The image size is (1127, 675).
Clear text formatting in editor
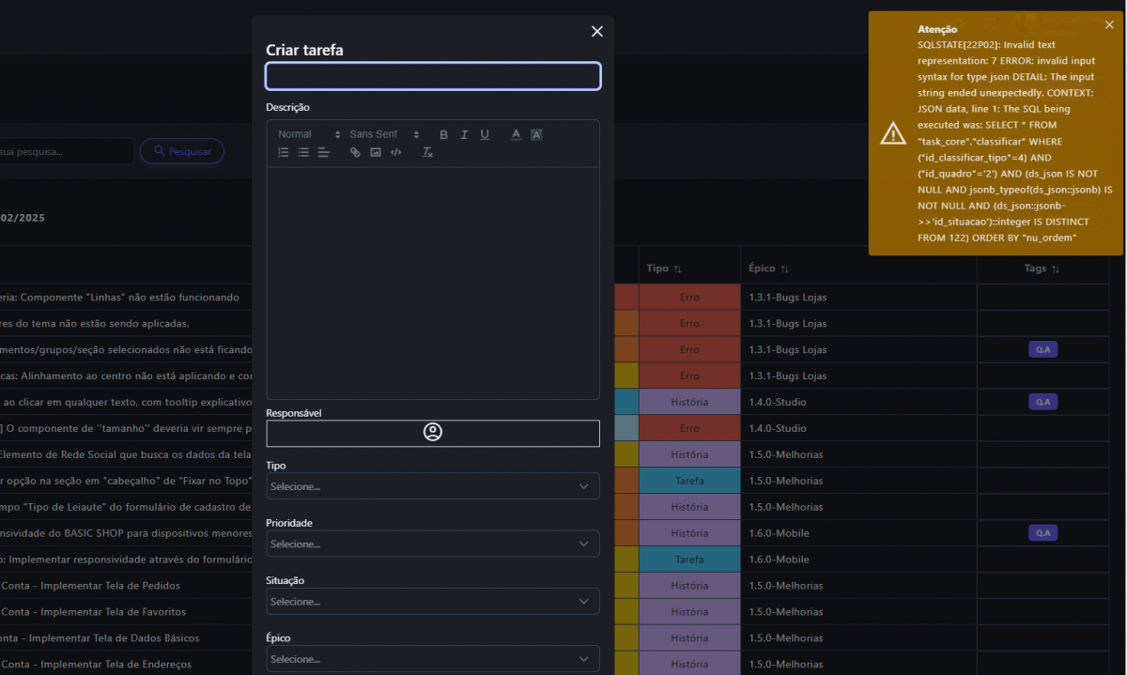(x=427, y=152)
